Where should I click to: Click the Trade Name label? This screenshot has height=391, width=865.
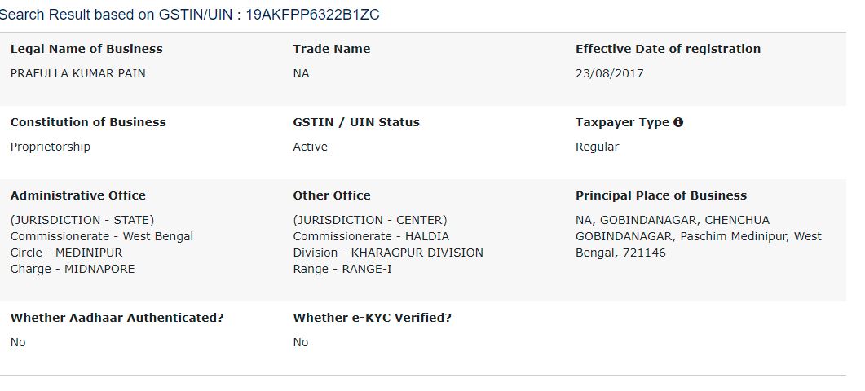(x=331, y=49)
